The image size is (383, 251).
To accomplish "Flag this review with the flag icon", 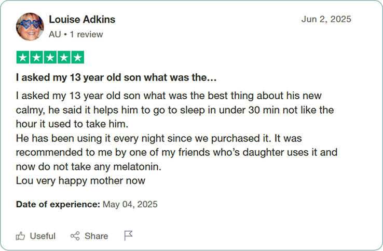I will (x=128, y=235).
